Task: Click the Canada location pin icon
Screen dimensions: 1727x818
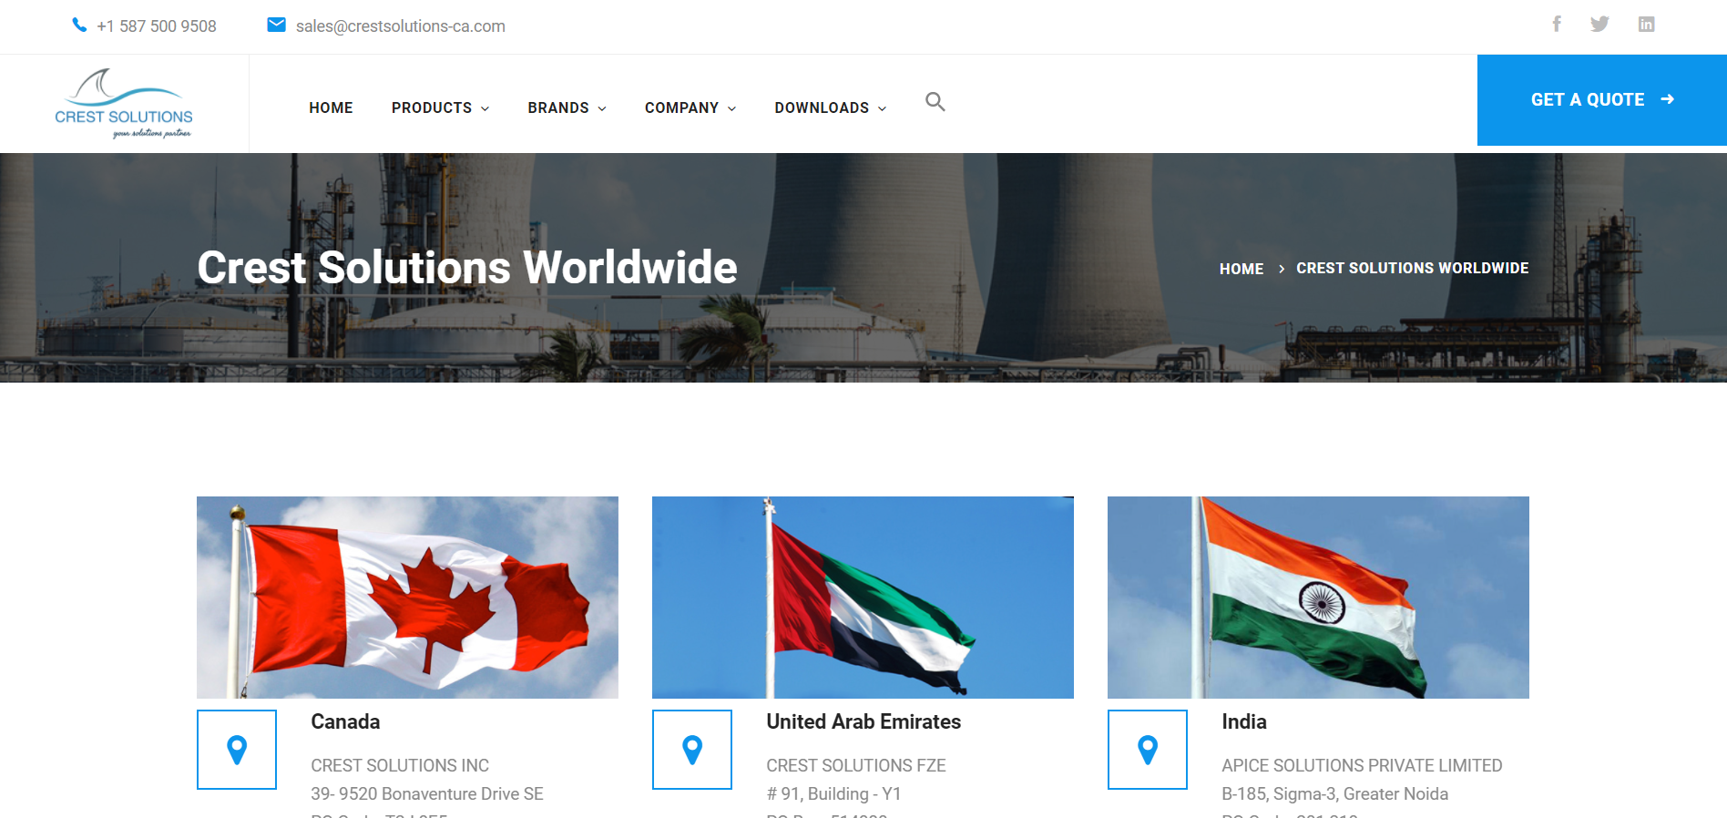Action: [237, 750]
